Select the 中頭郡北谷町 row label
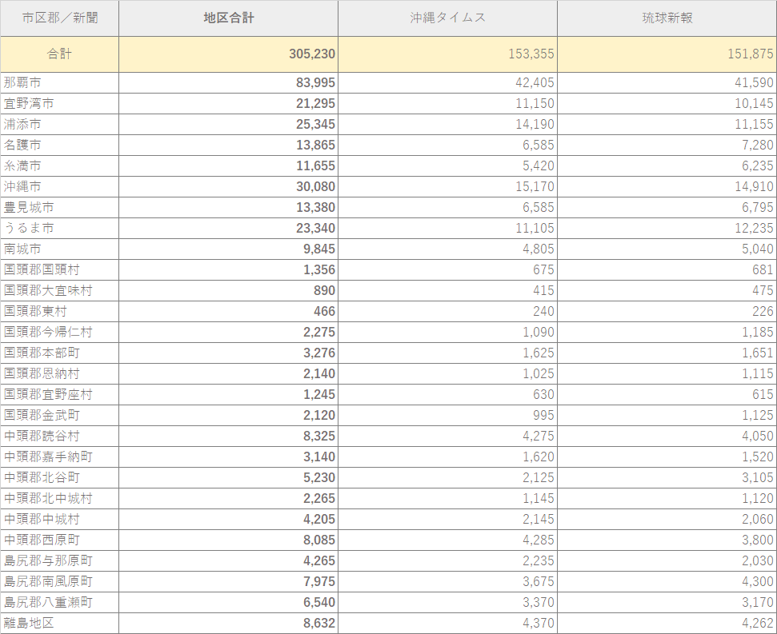Image resolution: width=777 pixels, height=634 pixels. point(42,477)
